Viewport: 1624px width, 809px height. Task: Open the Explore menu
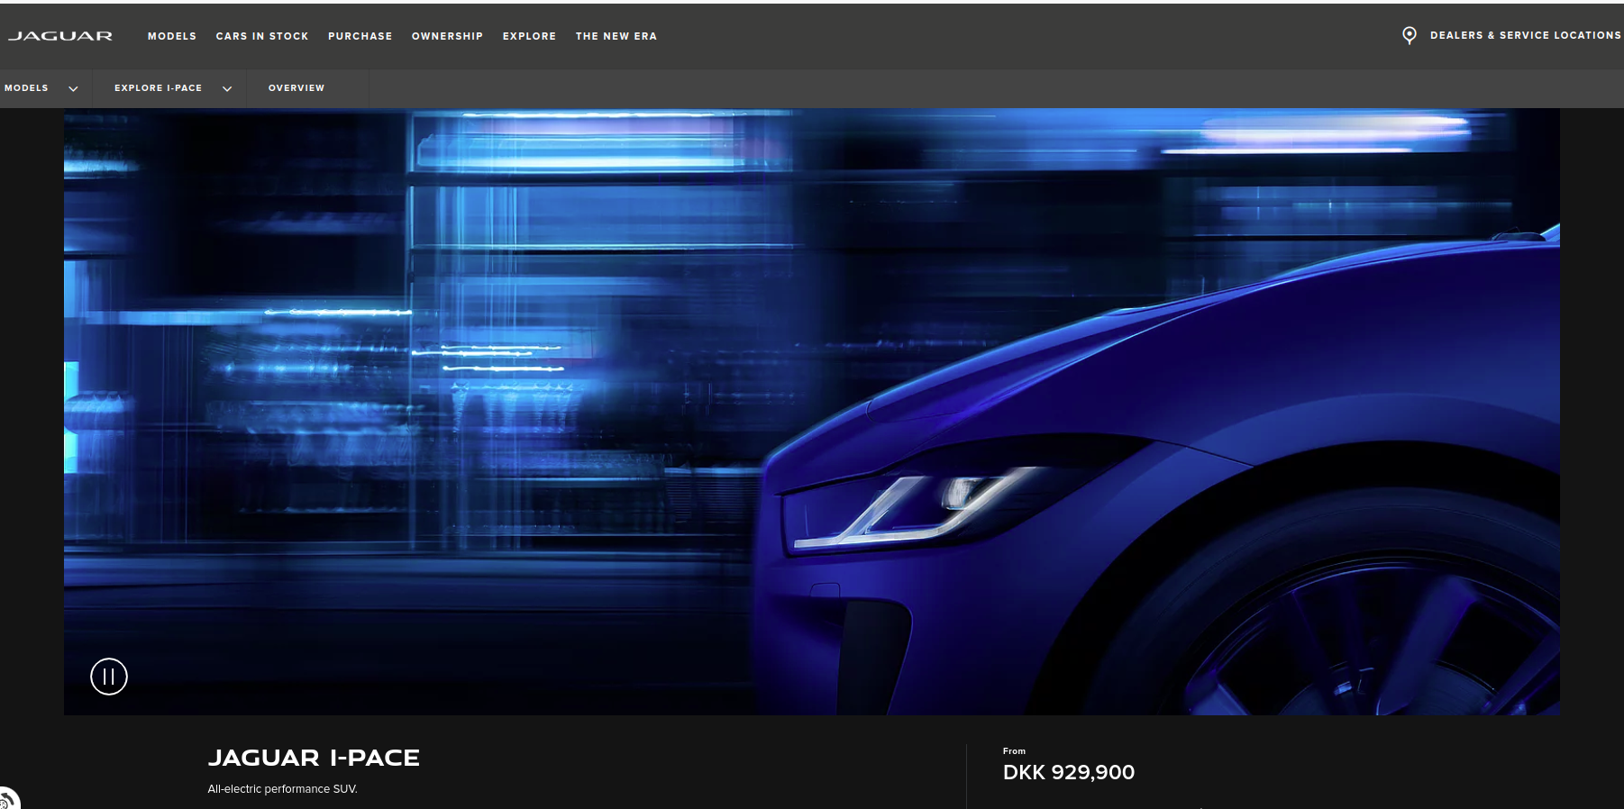530,36
